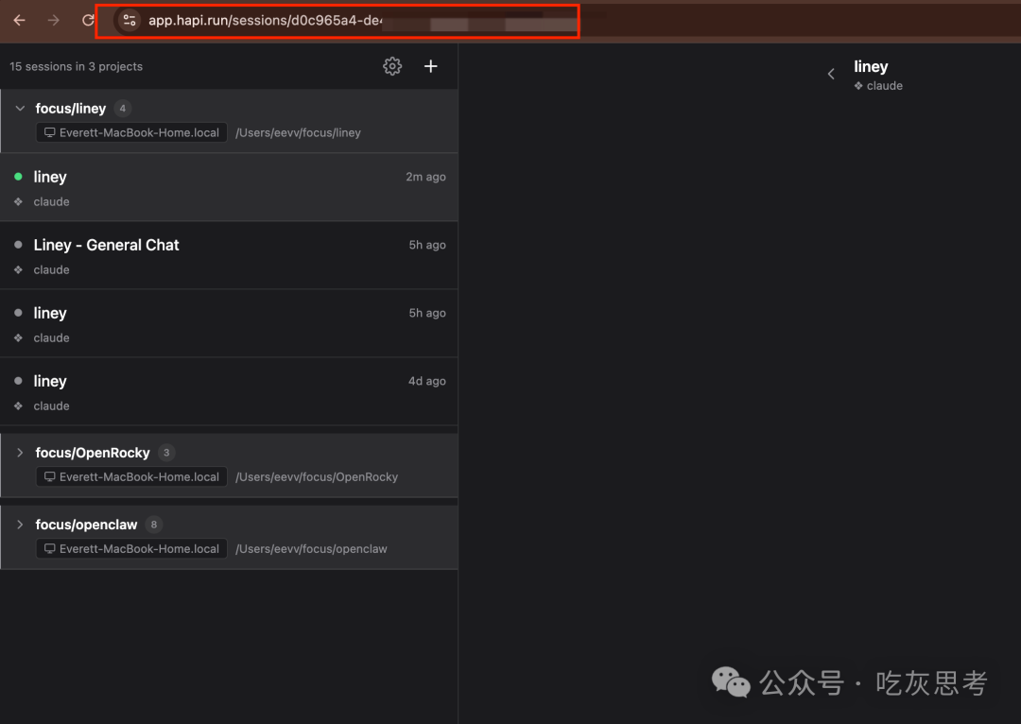
Task: Expand the focus/OpenRocky project group
Action: click(x=20, y=453)
